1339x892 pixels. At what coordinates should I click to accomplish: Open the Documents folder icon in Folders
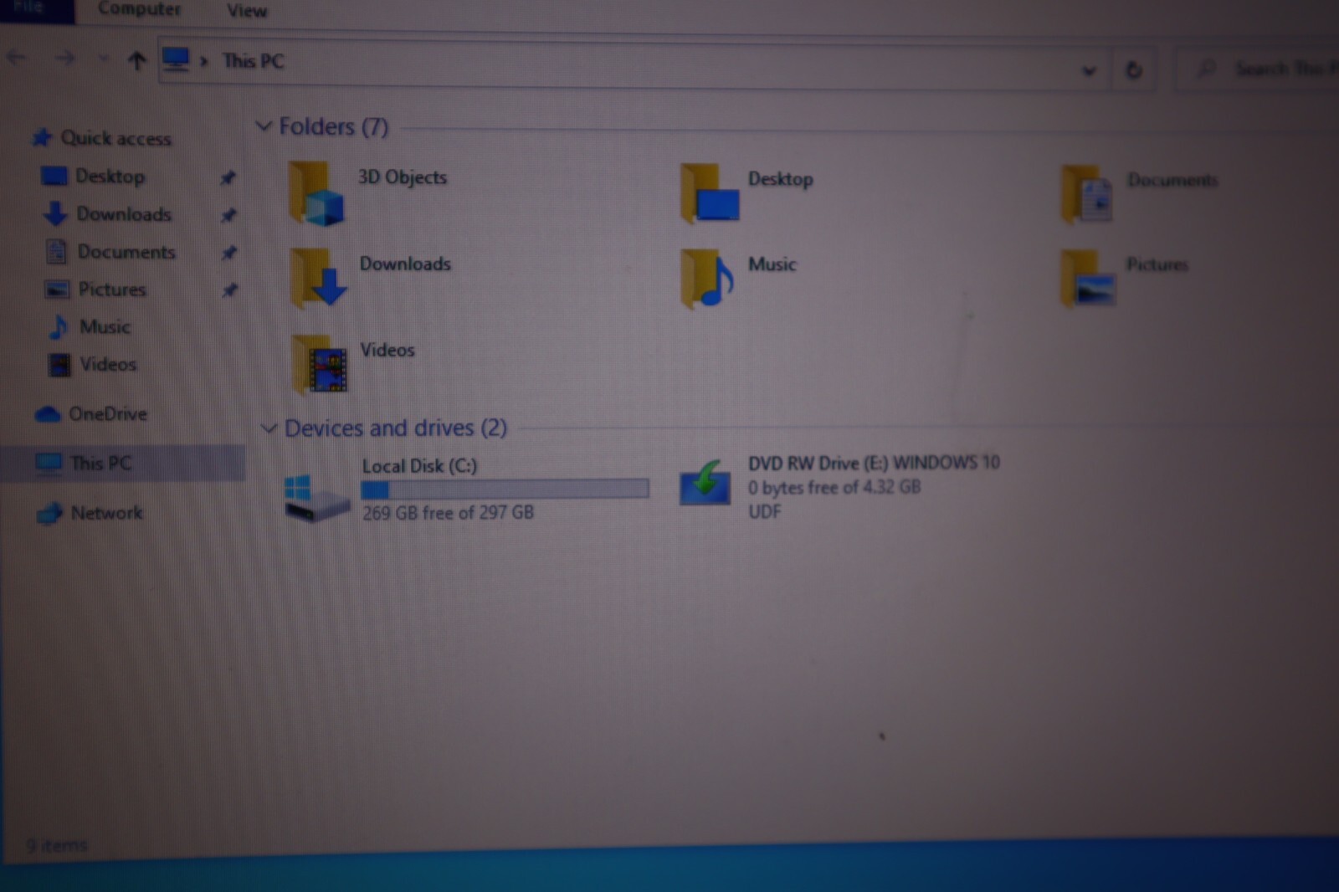click(1086, 195)
